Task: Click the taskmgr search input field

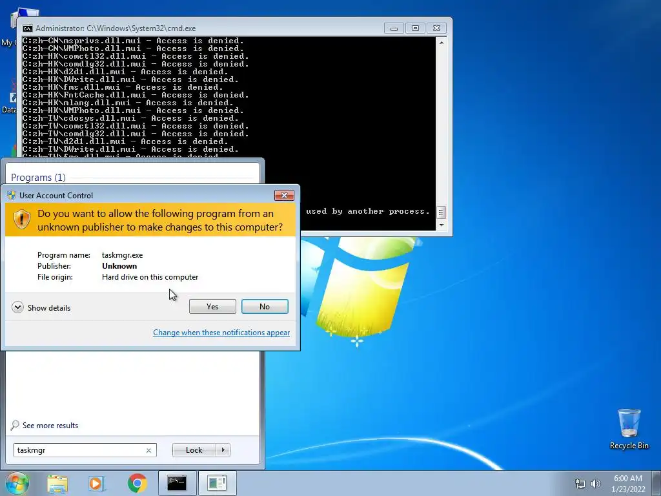Action: pyautogui.click(x=80, y=450)
